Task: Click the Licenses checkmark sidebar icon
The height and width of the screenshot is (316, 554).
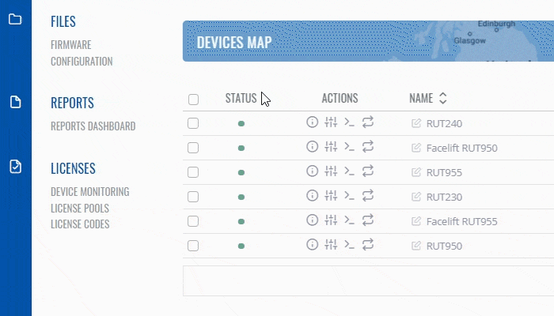Action: coord(15,166)
